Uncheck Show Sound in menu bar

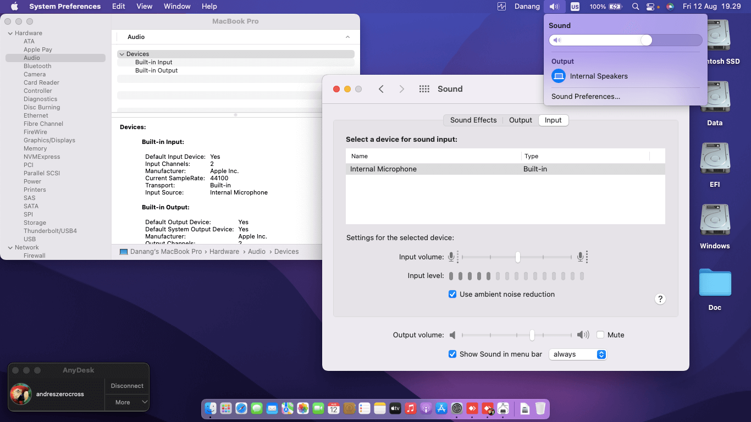(452, 354)
